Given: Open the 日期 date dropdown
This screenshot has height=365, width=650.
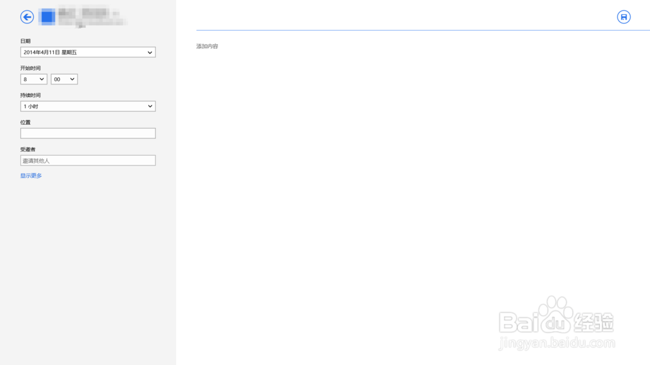Looking at the screenshot, I should (x=88, y=52).
